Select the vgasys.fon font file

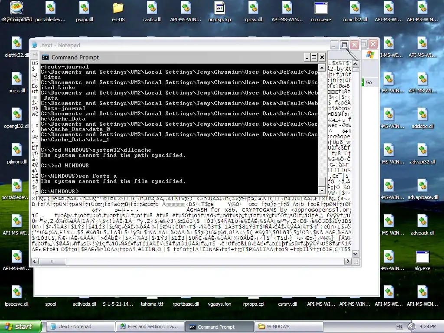click(219, 304)
